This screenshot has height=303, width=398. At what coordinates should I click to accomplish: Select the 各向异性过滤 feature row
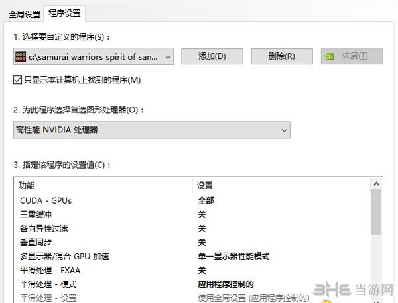[192, 229]
